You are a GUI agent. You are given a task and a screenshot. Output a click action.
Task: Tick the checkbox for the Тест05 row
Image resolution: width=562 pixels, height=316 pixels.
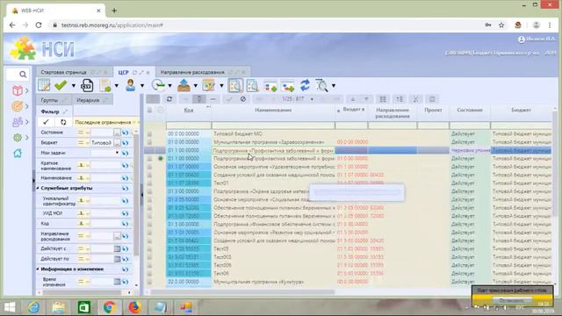[x=149, y=248]
